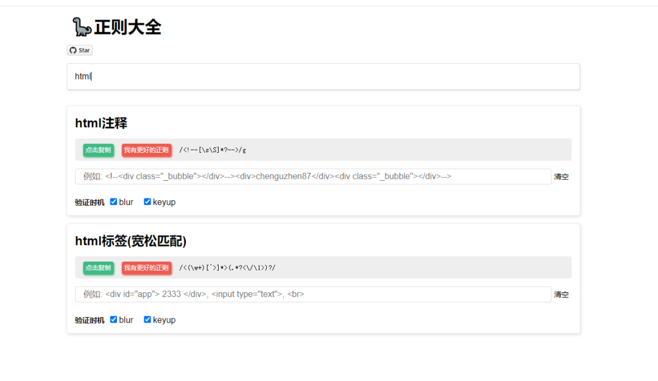
Task: Select the html标签 regex pattern text
Action: click(x=227, y=268)
